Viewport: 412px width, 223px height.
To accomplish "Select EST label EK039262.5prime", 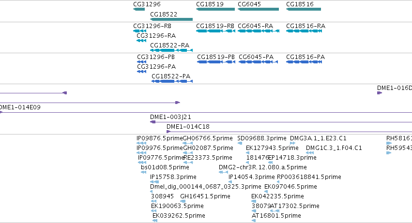I will tap(179, 216).
